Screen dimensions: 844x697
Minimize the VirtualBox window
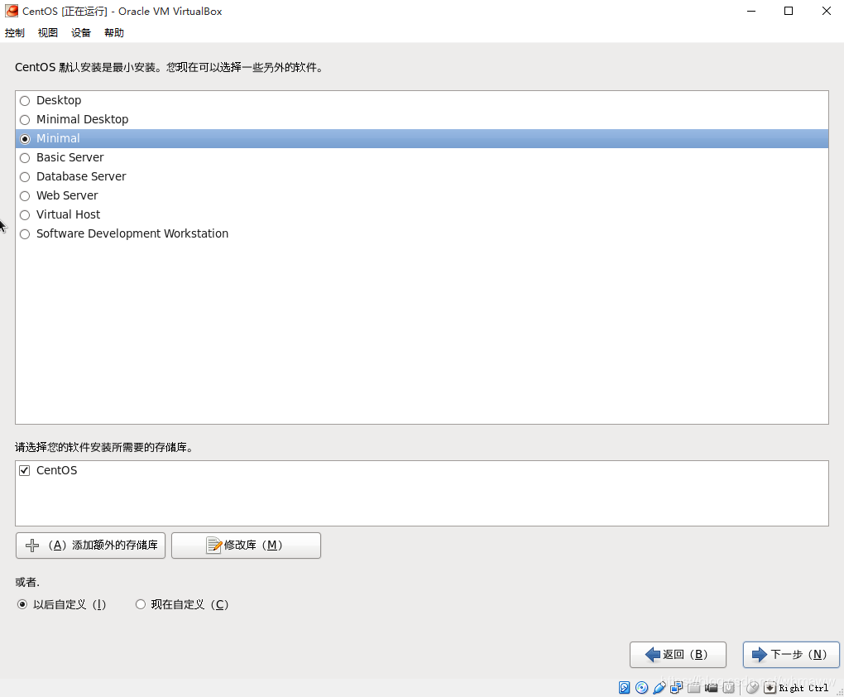[751, 11]
